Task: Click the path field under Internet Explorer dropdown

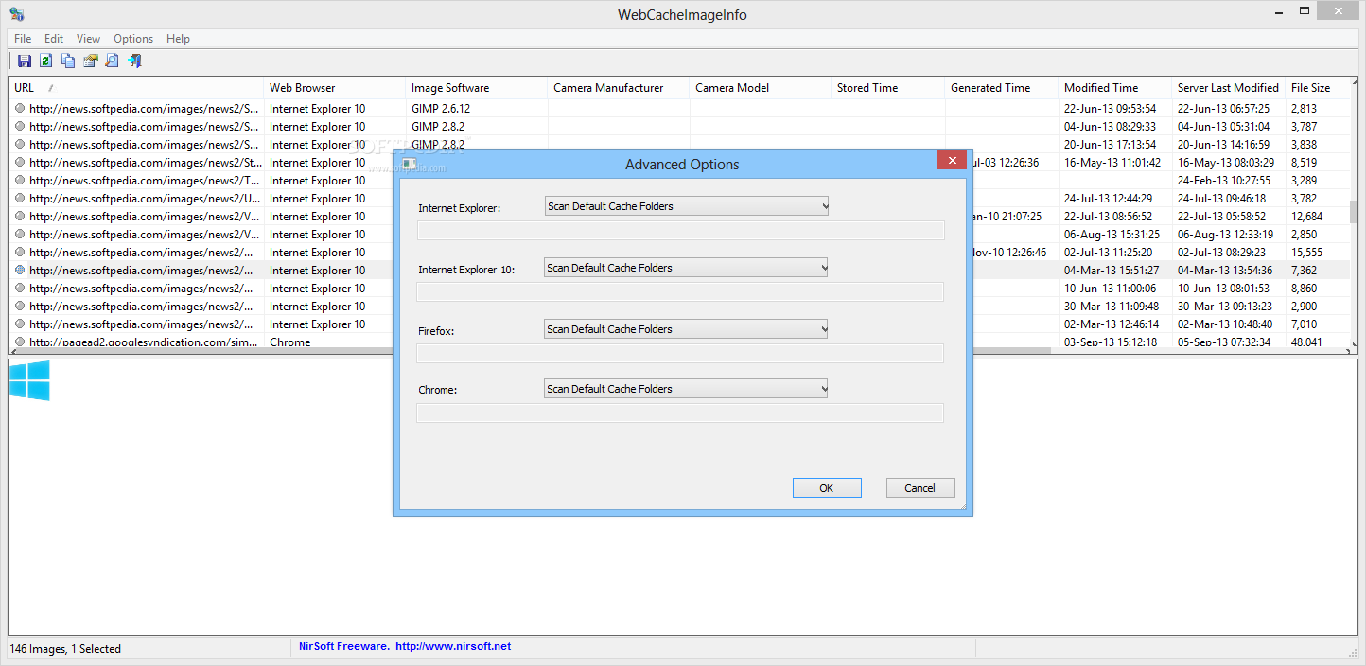Action: tap(680, 231)
